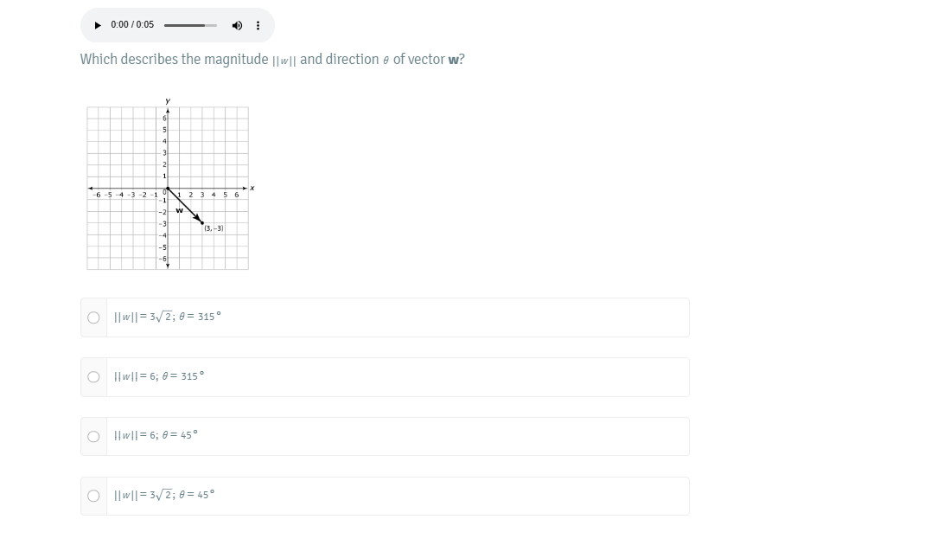The width and height of the screenshot is (944, 545).
Task: Click answer text ||w|| = 3√2; θ = 45°
Action: (163, 496)
